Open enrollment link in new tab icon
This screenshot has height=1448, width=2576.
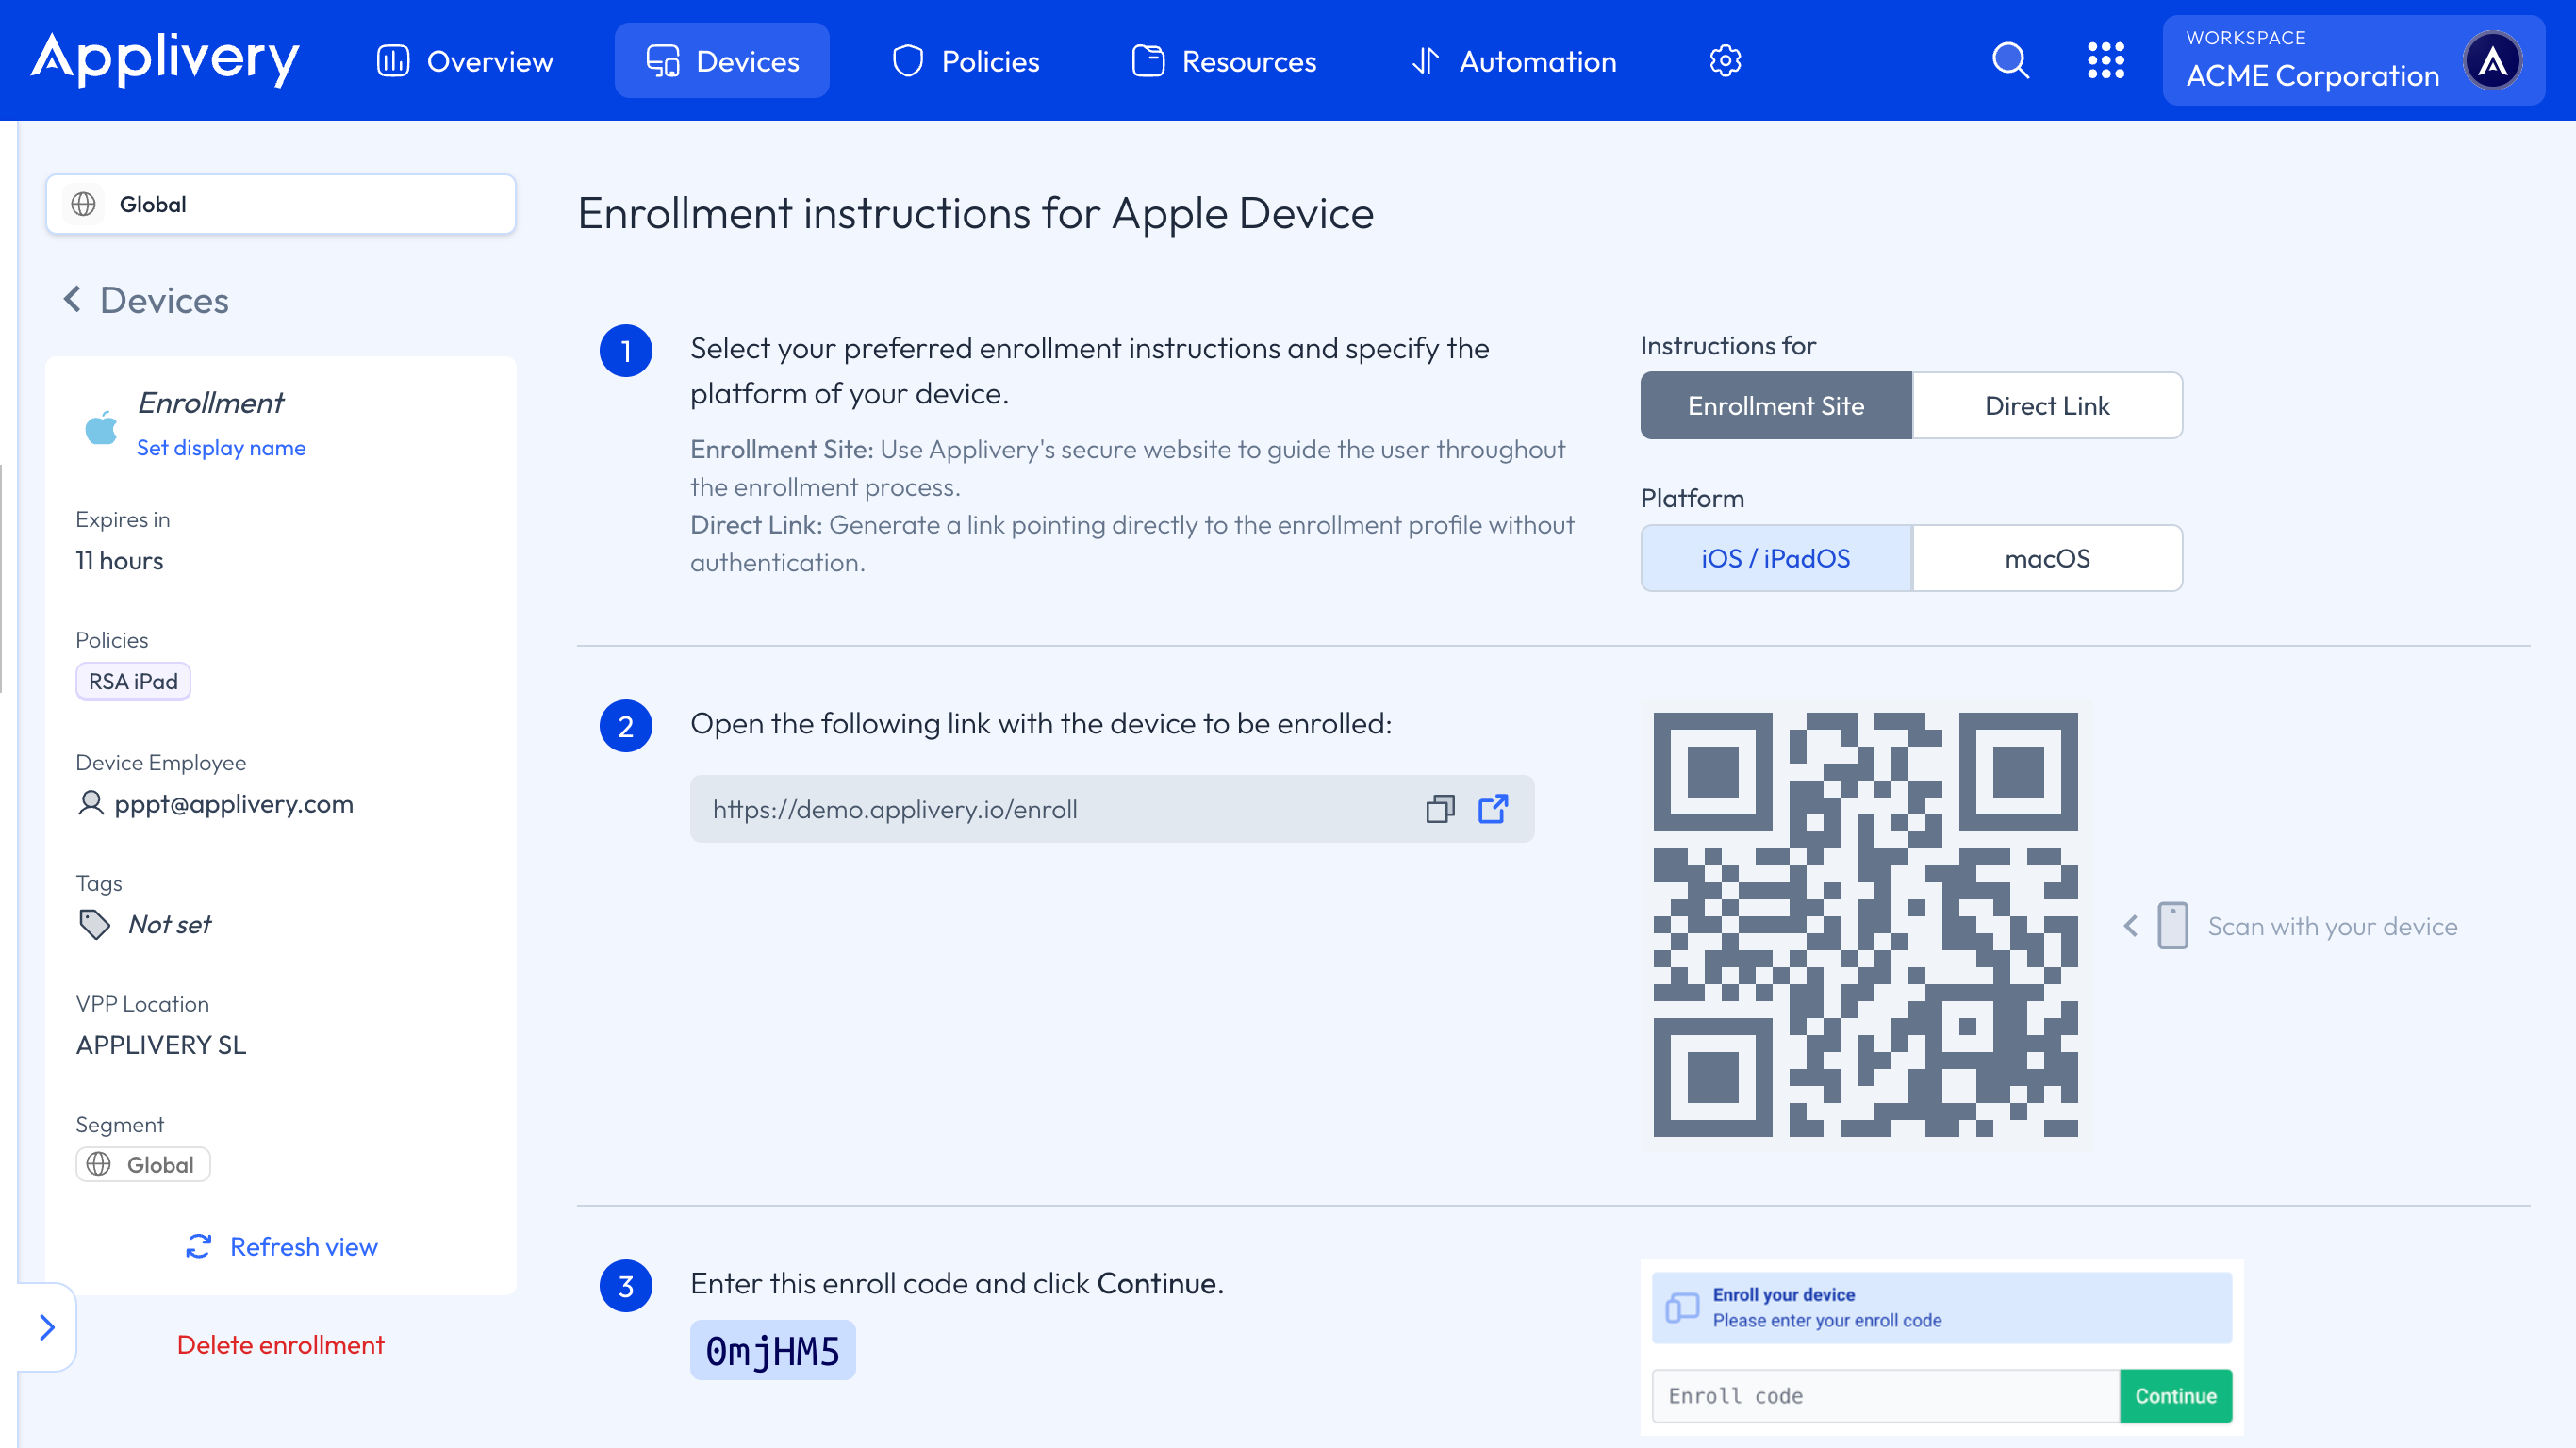(x=1493, y=808)
